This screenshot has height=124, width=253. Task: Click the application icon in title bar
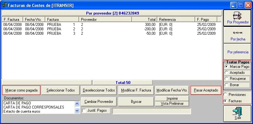point(4,5)
